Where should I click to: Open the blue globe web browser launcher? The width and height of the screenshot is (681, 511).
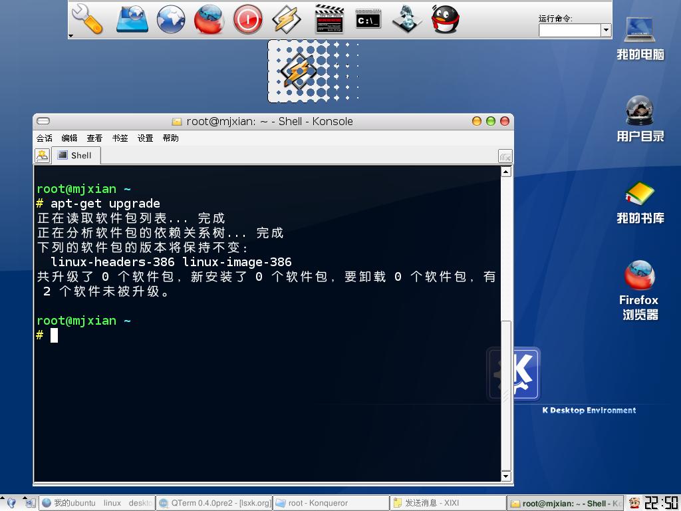[171, 19]
